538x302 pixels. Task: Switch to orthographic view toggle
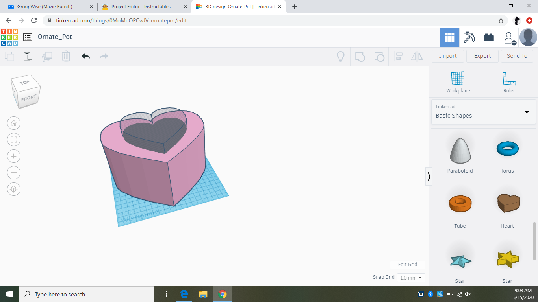(14, 189)
